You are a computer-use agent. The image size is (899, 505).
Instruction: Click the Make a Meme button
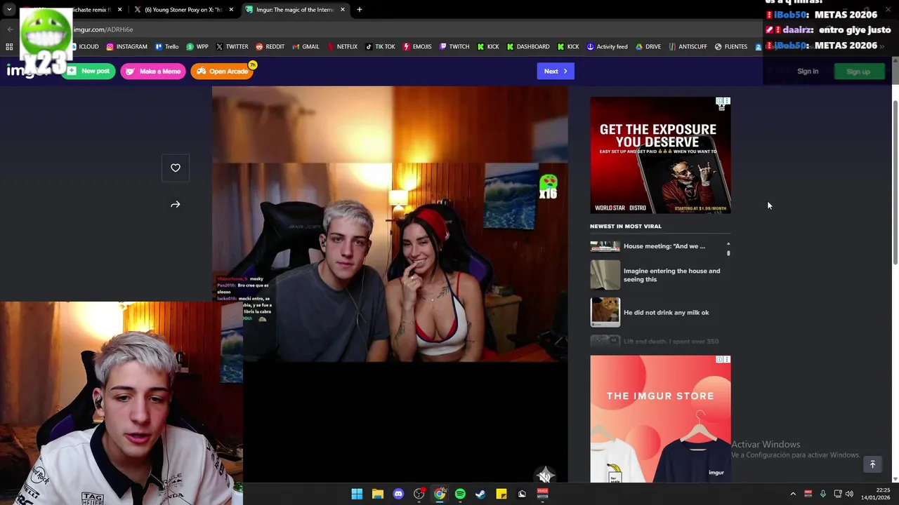click(x=153, y=71)
